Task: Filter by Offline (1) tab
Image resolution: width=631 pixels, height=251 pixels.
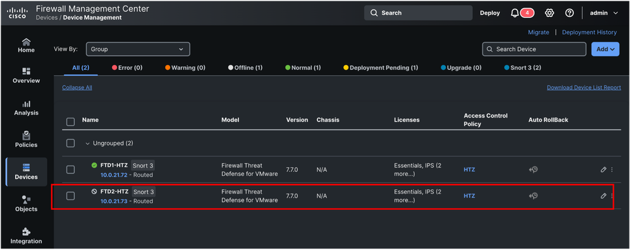Action: click(x=245, y=68)
